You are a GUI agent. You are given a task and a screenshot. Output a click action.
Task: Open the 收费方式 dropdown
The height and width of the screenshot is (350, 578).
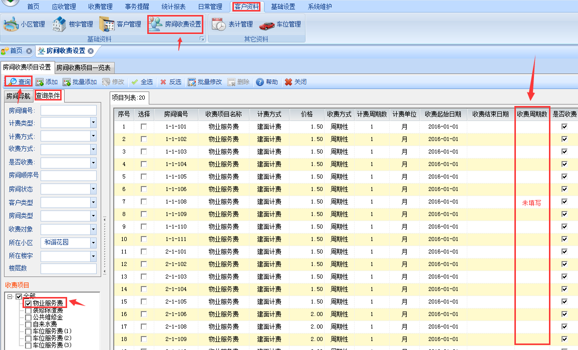click(x=93, y=149)
